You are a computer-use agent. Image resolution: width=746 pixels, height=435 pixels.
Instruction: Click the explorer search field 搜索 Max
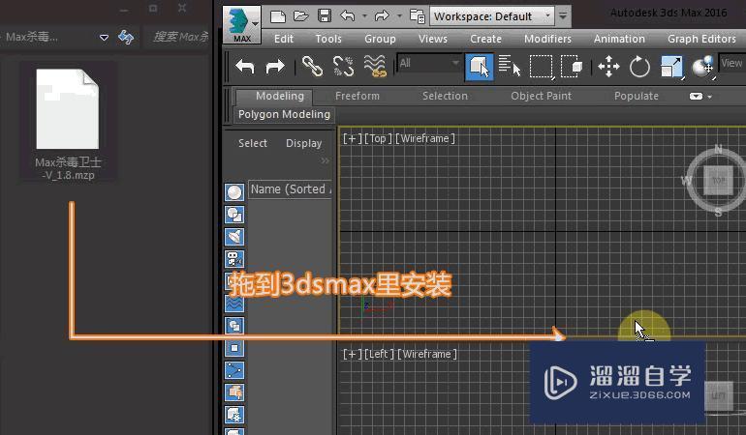click(179, 37)
